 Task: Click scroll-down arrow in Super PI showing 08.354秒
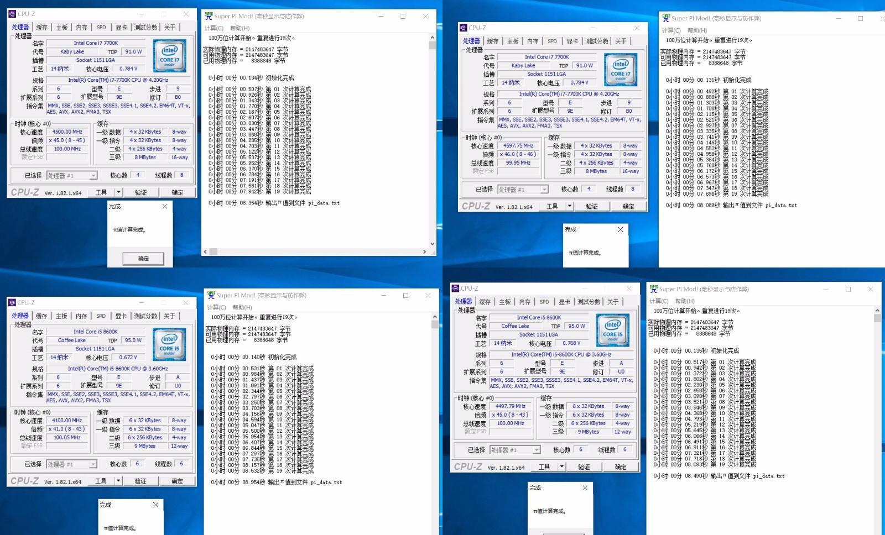pyautogui.click(x=432, y=244)
